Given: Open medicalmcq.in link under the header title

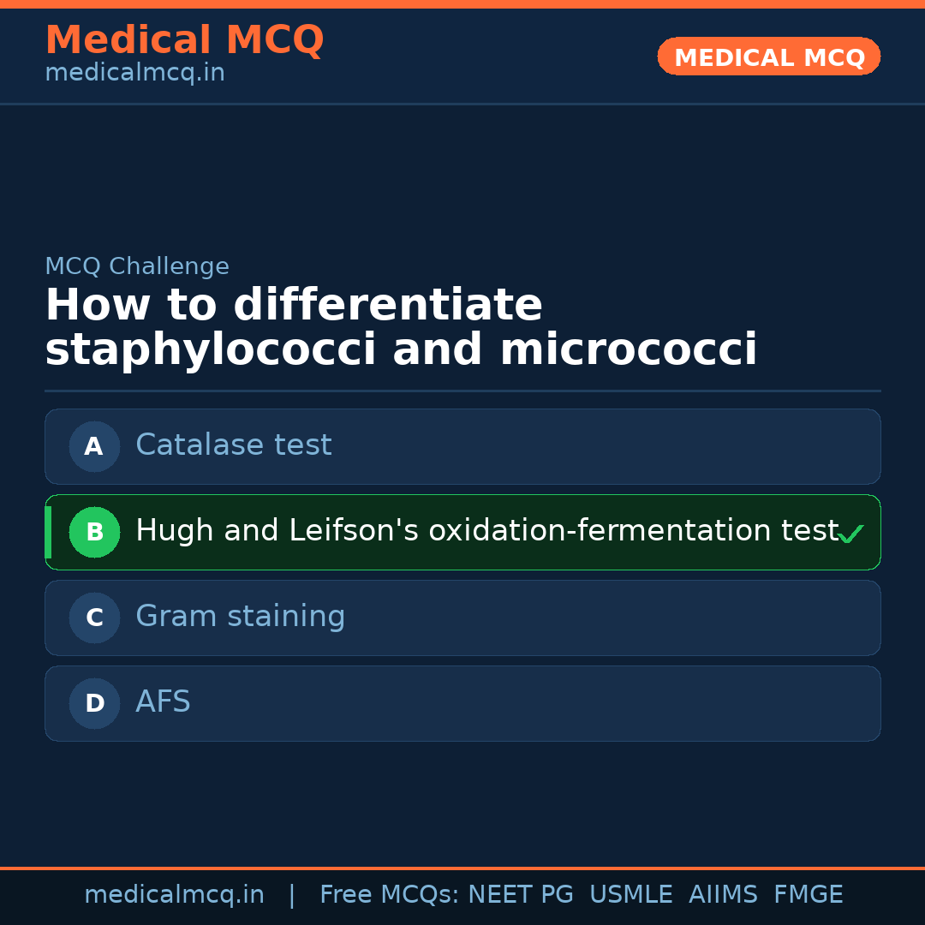Looking at the screenshot, I should coord(134,74).
